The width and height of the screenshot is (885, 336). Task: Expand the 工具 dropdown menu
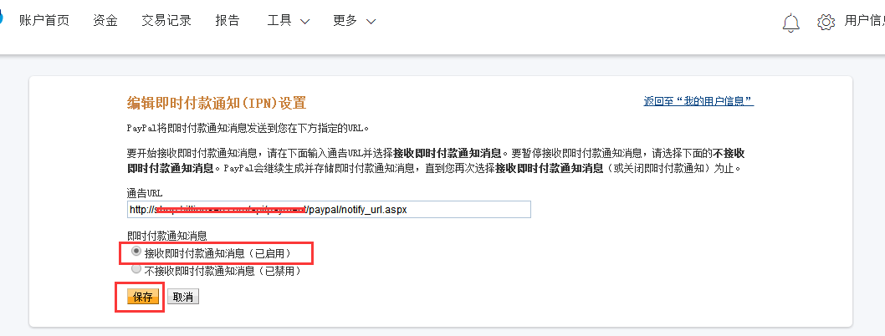click(289, 21)
